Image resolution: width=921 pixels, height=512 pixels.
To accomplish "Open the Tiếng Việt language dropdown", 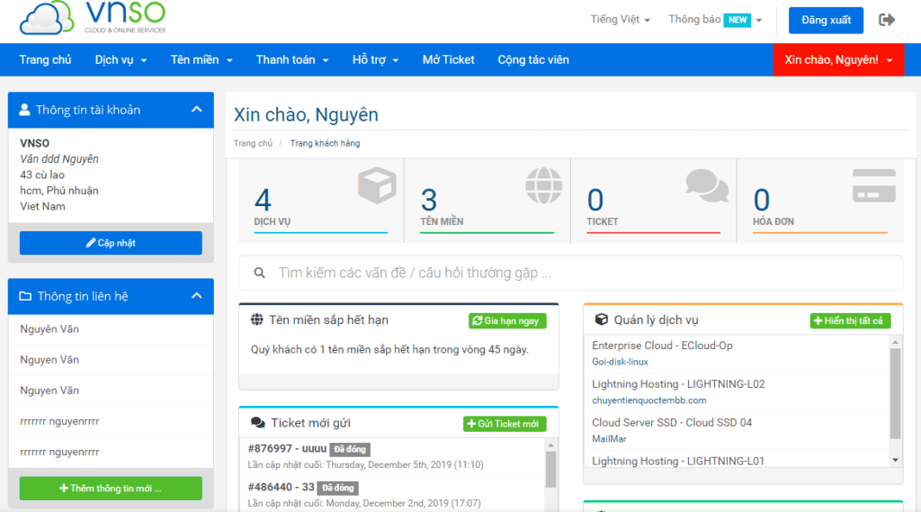I will click(621, 20).
